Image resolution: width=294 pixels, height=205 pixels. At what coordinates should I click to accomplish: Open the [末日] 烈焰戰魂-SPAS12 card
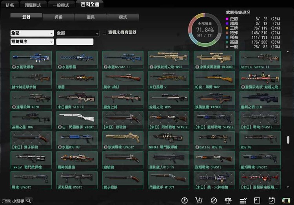pyautogui.click(x=169, y=120)
